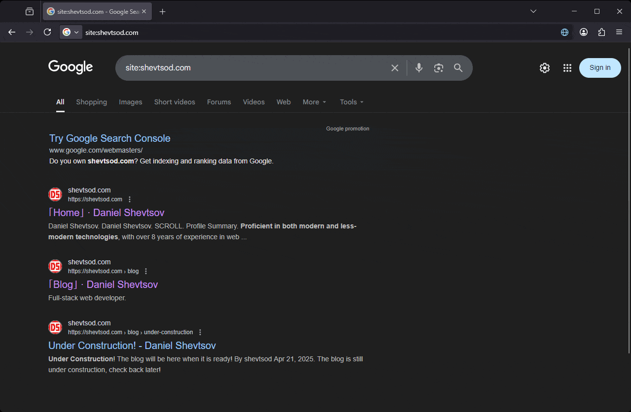631x412 pixels.
Task: Click the Google logo
Action: (x=70, y=67)
